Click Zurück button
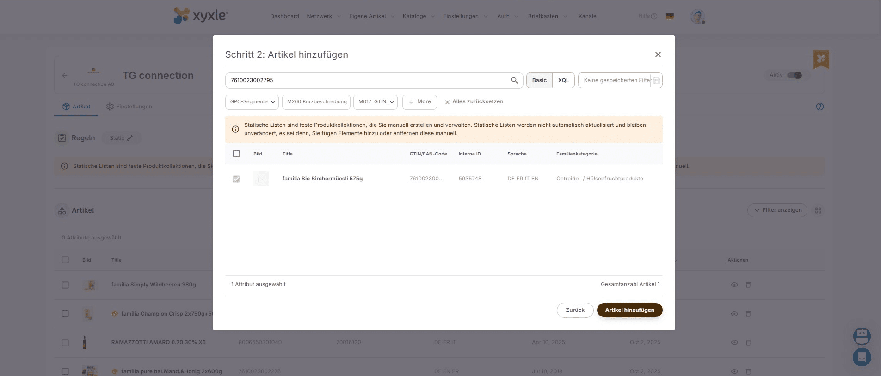Image resolution: width=881 pixels, height=376 pixels. pos(575,310)
